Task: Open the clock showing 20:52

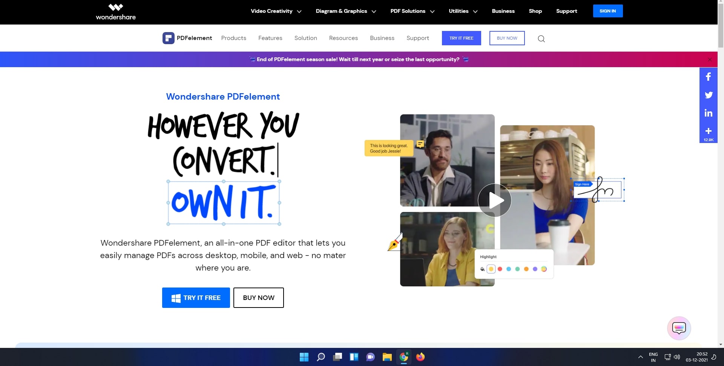Action: pyautogui.click(x=696, y=357)
